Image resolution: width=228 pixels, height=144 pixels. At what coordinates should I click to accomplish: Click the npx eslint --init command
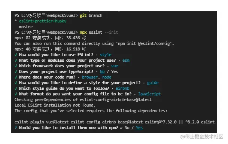(99, 32)
